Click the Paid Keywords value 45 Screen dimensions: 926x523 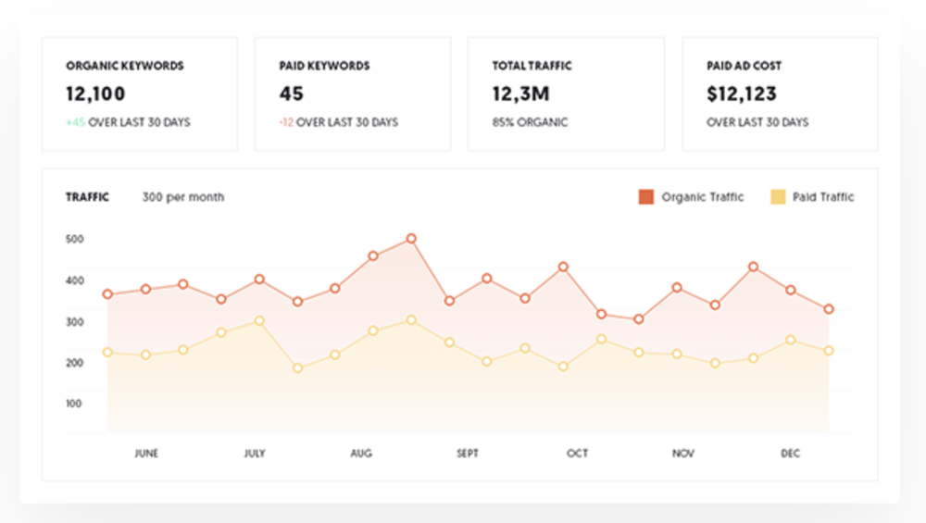(291, 93)
